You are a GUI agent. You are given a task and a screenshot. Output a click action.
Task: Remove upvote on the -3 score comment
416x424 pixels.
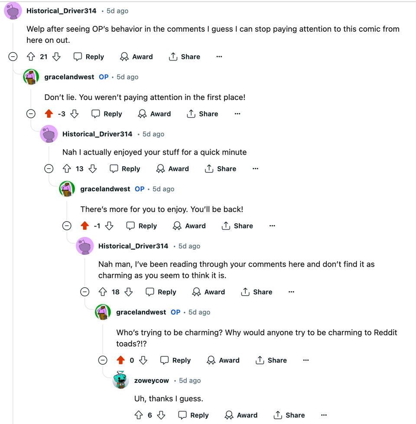tap(49, 114)
